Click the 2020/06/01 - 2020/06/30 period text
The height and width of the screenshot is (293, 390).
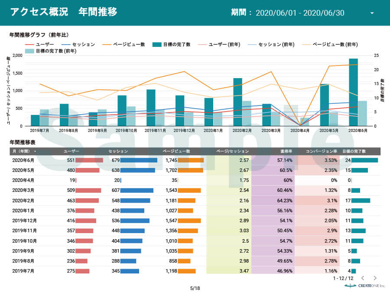pos(300,13)
